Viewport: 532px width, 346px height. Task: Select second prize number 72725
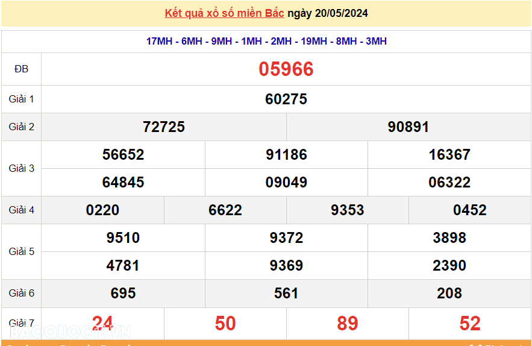pos(164,127)
